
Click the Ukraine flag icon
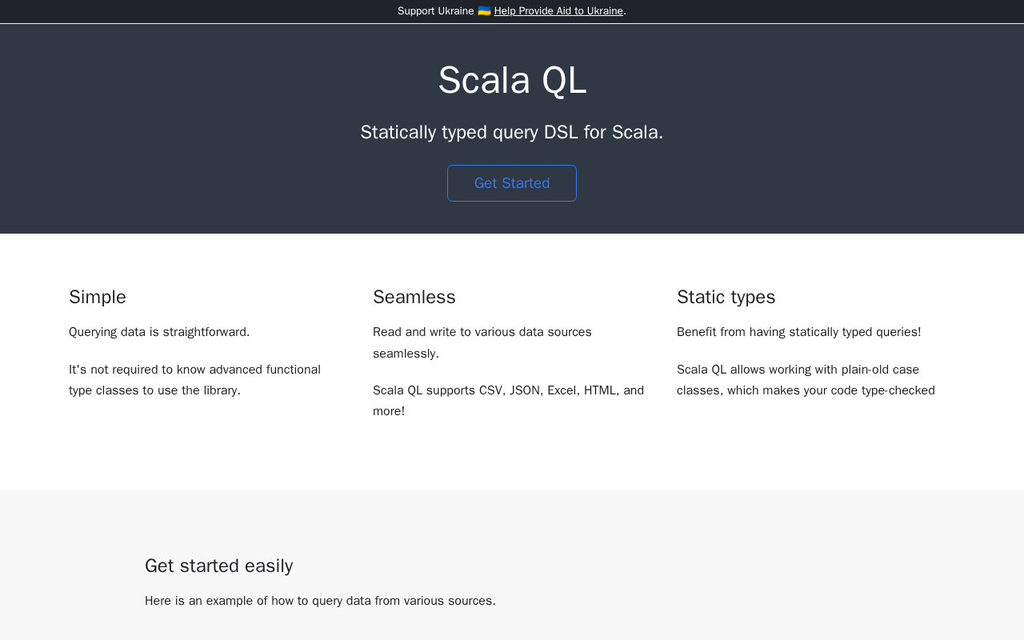pyautogui.click(x=484, y=11)
